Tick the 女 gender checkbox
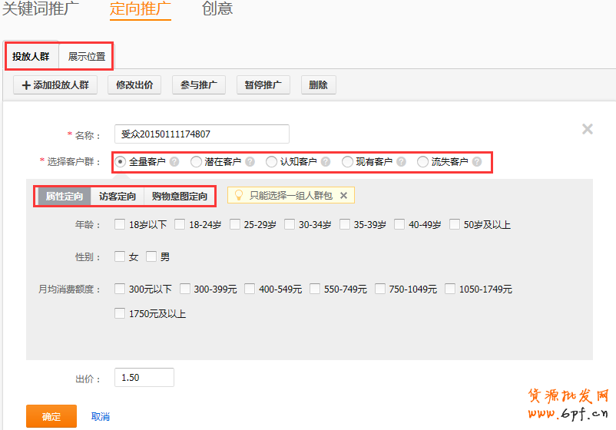The image size is (616, 430). [x=120, y=256]
